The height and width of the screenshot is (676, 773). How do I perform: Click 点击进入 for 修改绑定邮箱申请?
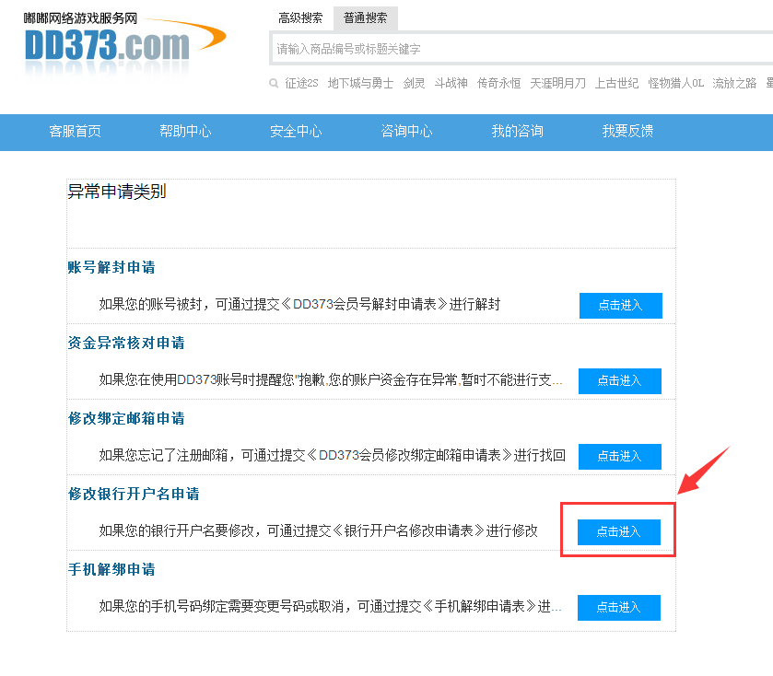[620, 456]
